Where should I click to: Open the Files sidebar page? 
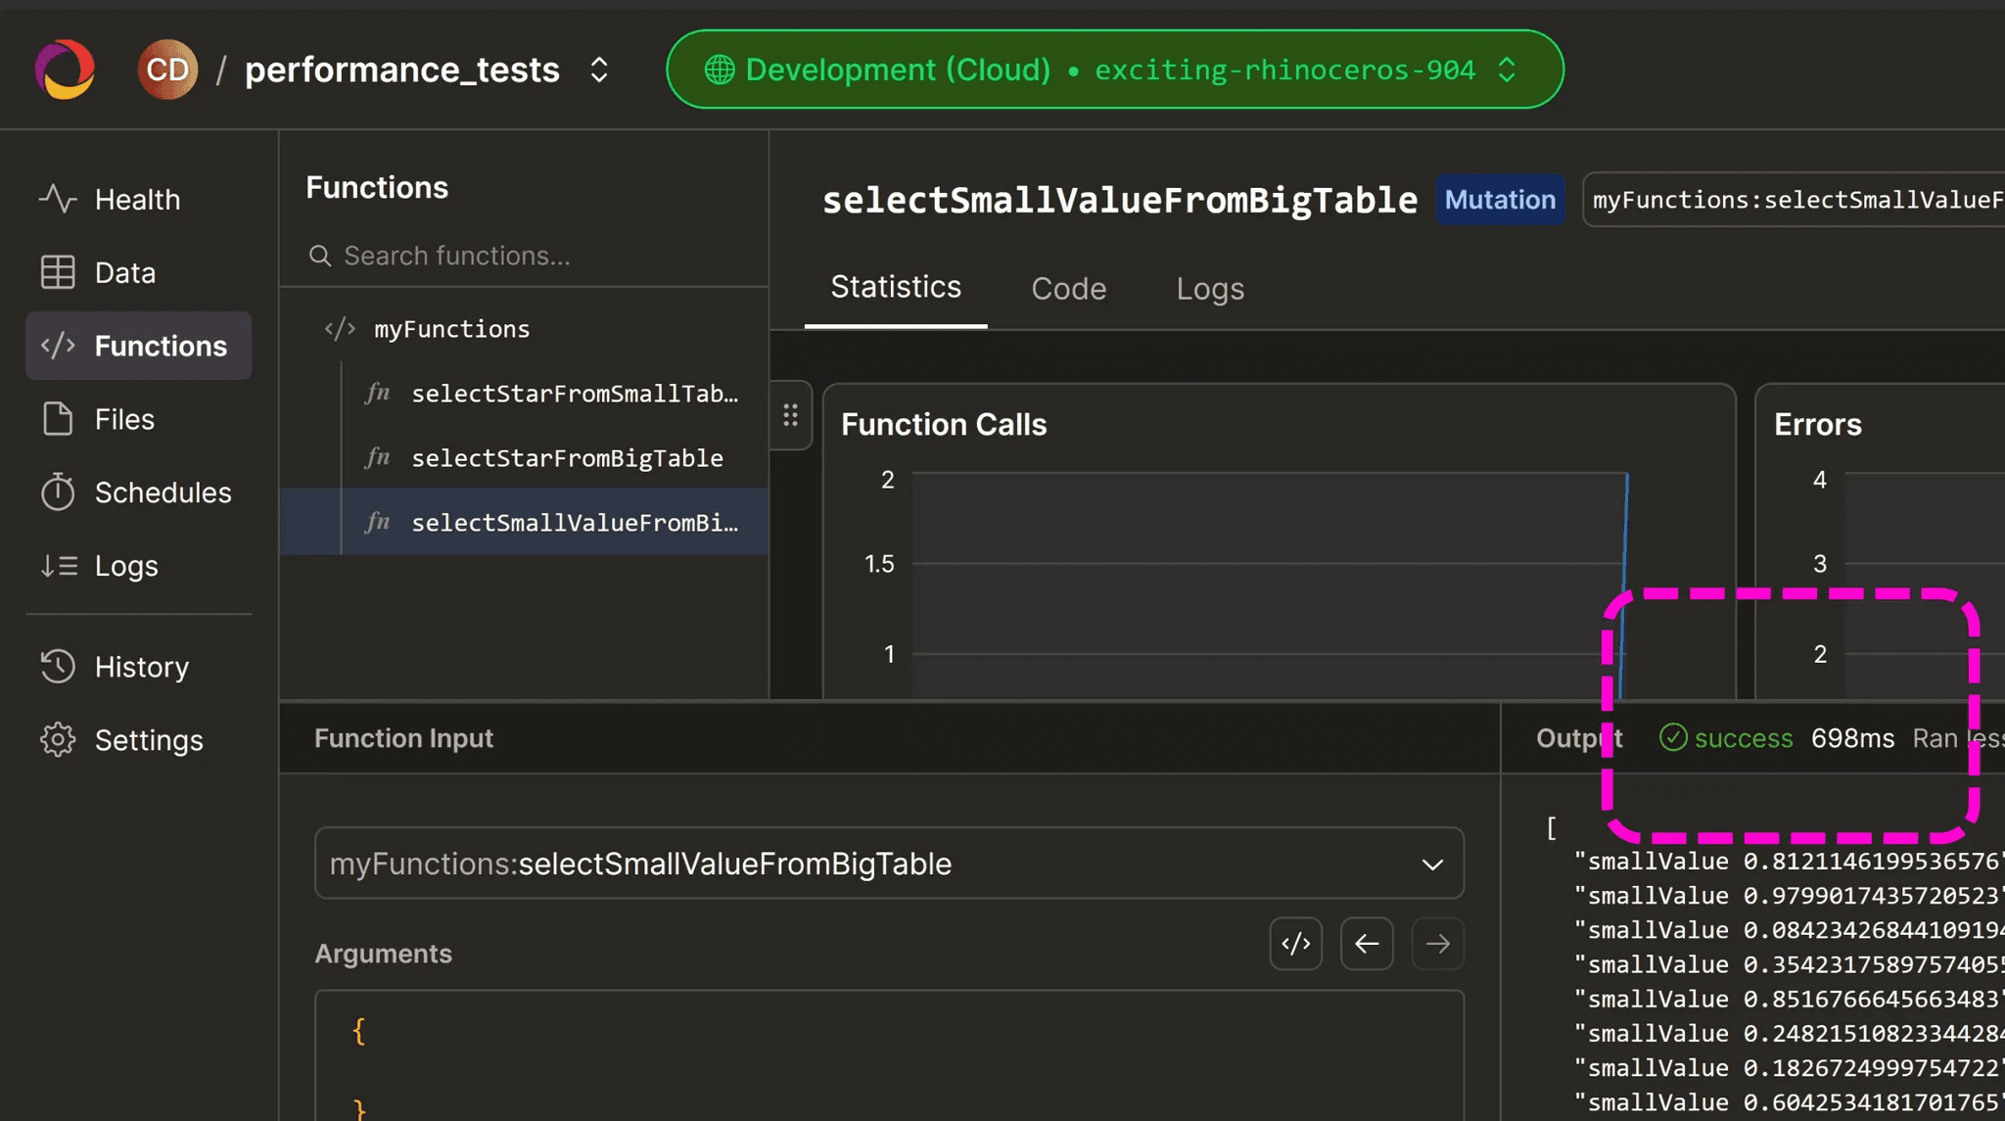pos(124,420)
